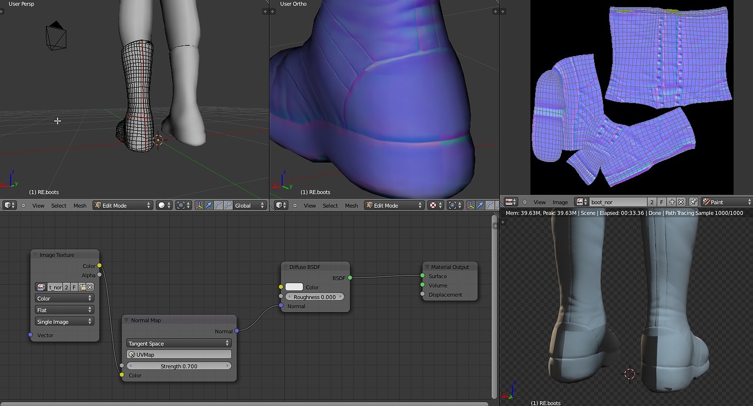Click 2 users button in Image Texture node
This screenshot has height=406, width=753.
pyautogui.click(x=67, y=287)
